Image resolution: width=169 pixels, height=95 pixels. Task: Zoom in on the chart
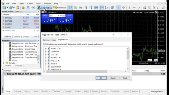[86, 8]
